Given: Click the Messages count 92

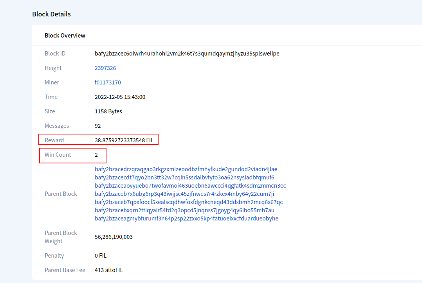Looking at the screenshot, I should tap(97, 125).
